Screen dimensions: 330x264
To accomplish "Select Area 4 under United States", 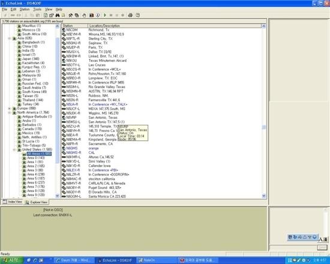I will 36,175.
